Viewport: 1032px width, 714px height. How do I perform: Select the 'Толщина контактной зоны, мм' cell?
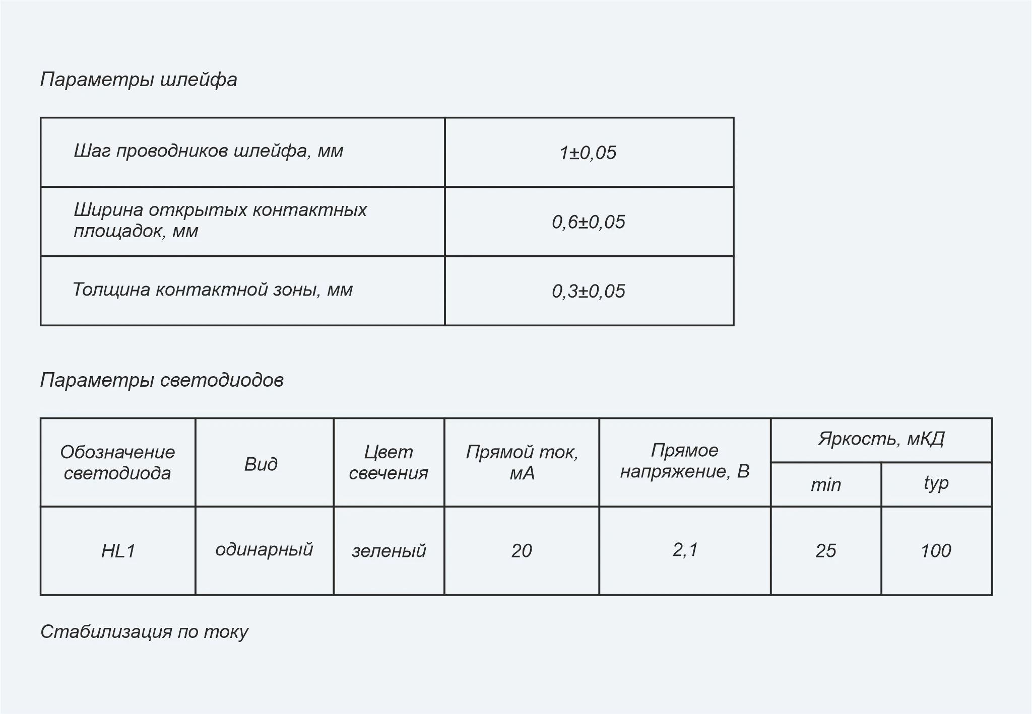(243, 291)
